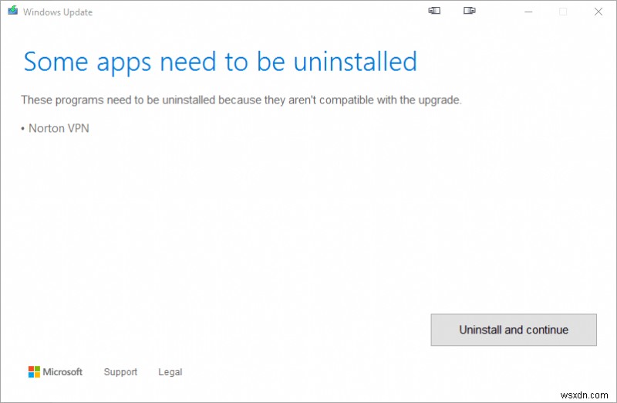Click the 'Some apps need to be uninstalled' heading
Screen dimensions: 617x403
(x=221, y=63)
